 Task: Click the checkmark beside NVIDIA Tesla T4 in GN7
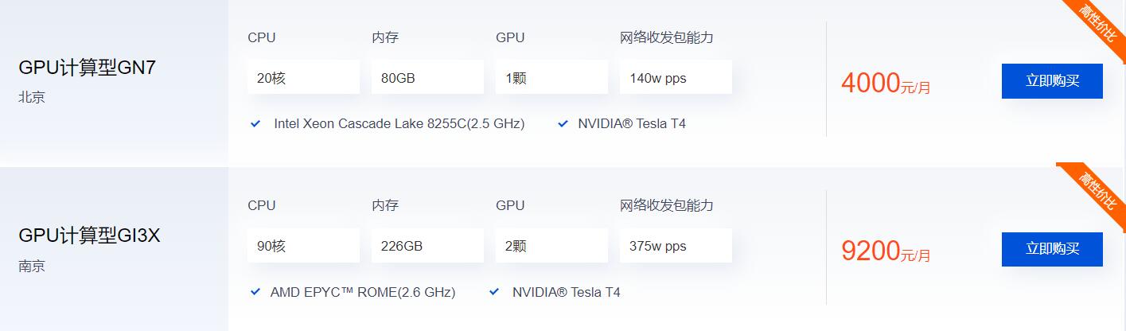[563, 124]
